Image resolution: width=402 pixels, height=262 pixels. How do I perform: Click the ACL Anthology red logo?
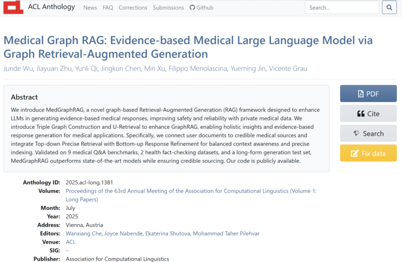click(x=13, y=7)
